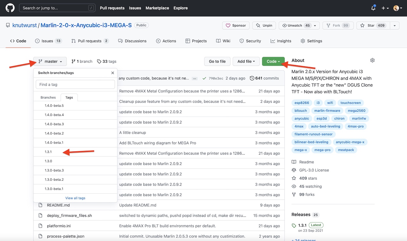The height and width of the screenshot is (241, 407).
Task: Go to Pull requests in top bar
Action: click(x=112, y=8)
